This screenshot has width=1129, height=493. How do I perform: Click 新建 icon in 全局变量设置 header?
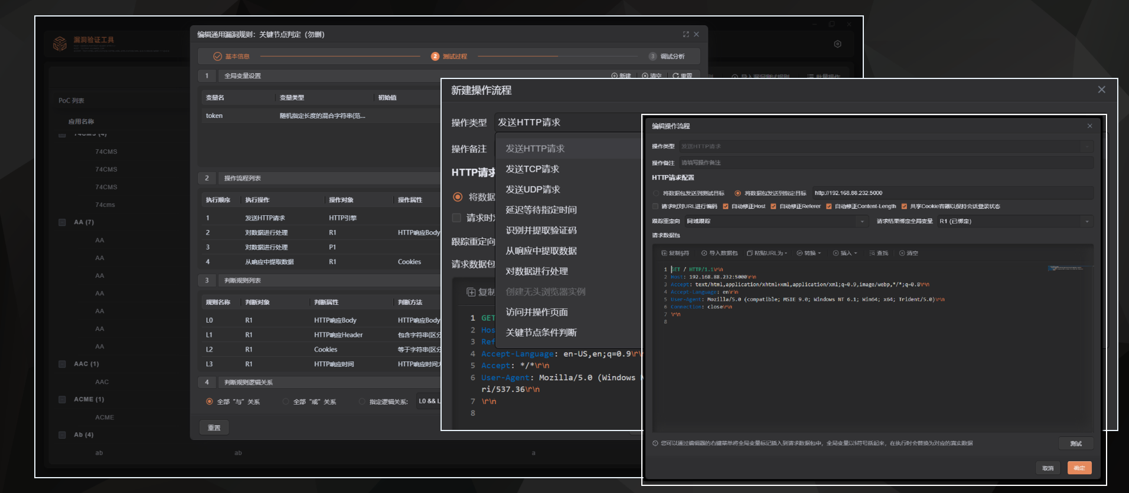coord(614,76)
